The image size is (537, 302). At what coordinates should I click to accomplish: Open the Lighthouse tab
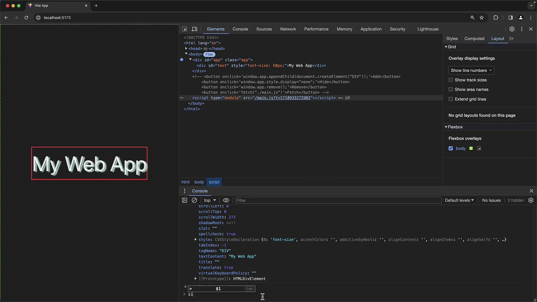click(428, 29)
